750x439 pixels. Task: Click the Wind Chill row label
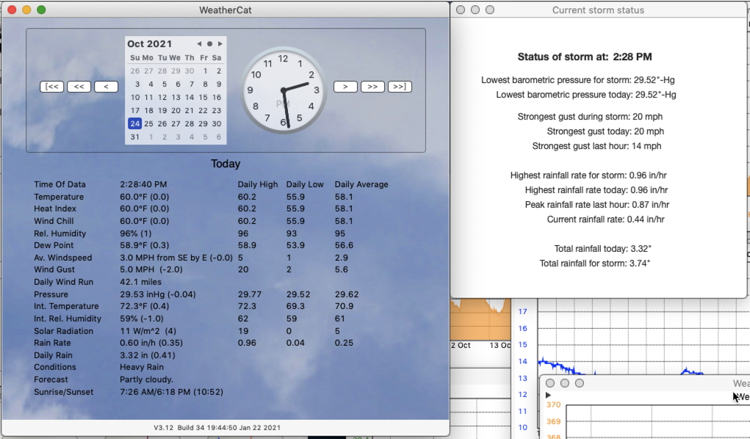pos(54,221)
